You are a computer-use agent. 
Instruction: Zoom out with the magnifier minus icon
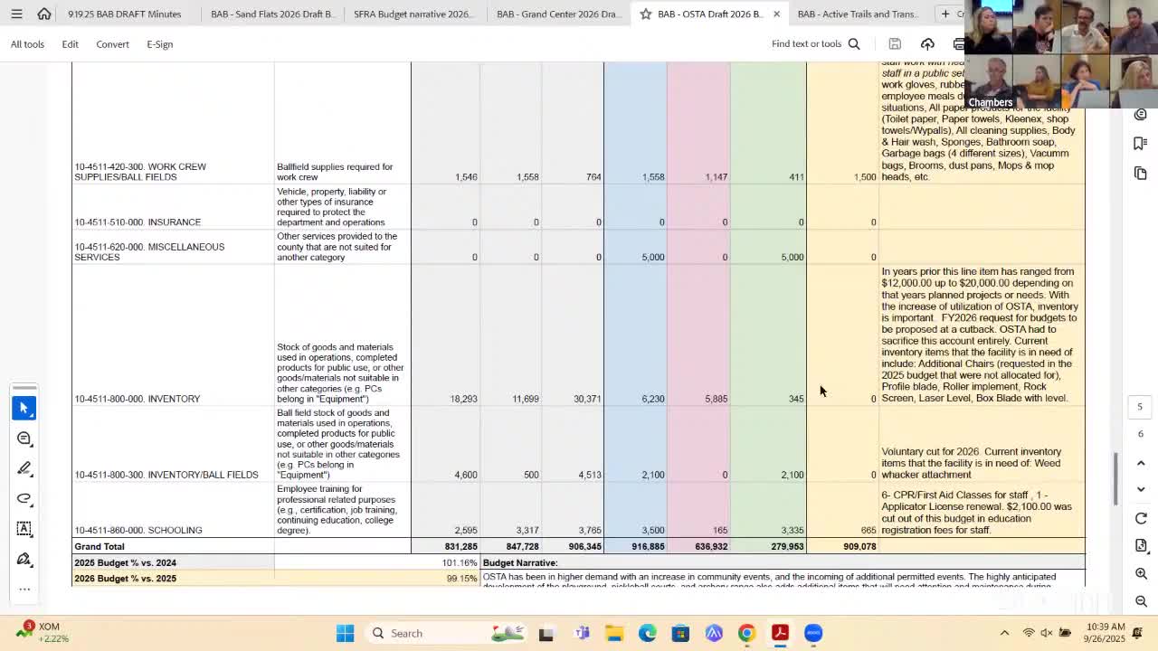[x=1141, y=601]
